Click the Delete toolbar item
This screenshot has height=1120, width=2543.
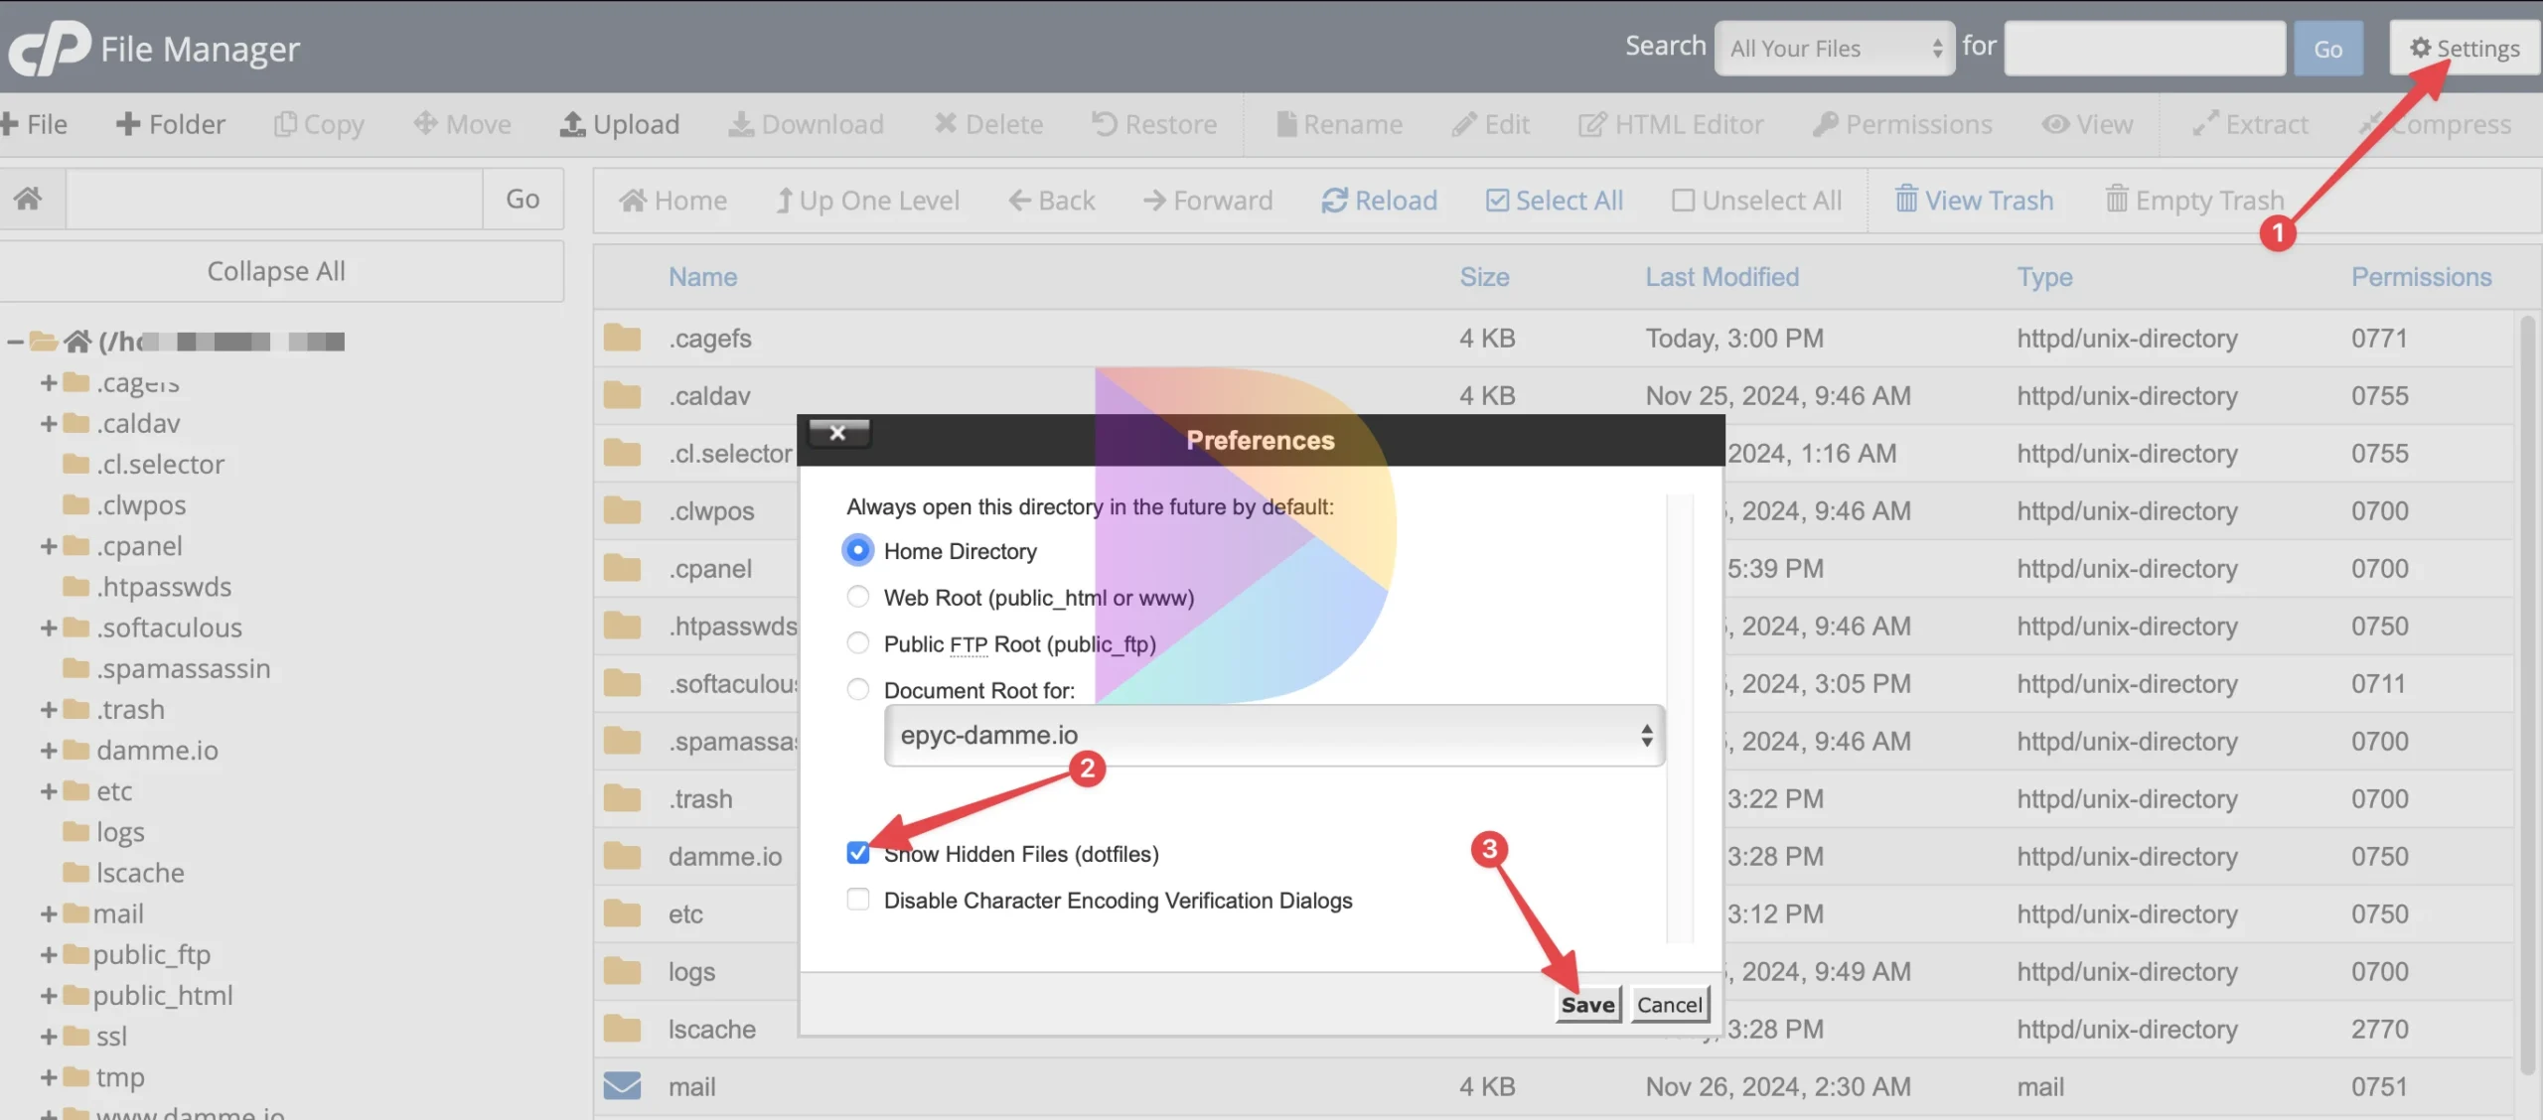[x=988, y=124]
